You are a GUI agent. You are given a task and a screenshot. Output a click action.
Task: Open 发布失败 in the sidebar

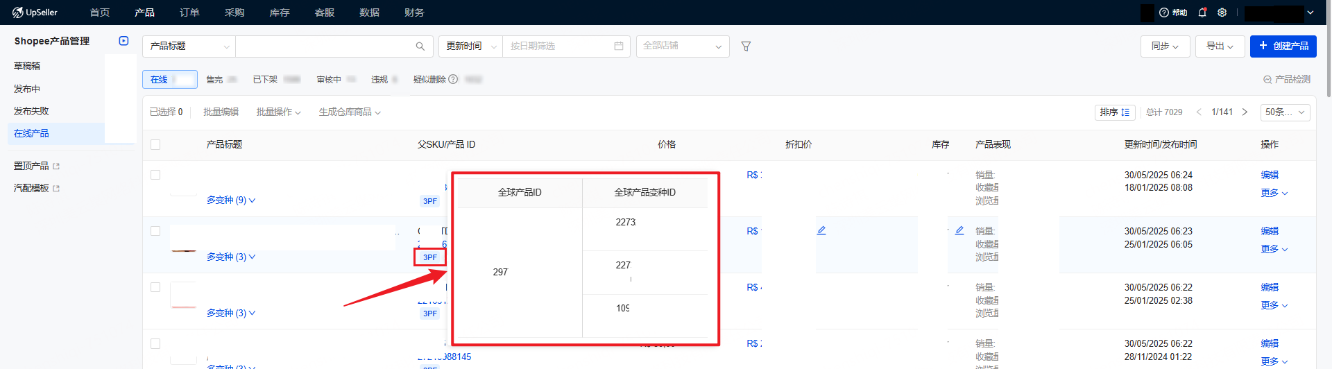tap(31, 111)
